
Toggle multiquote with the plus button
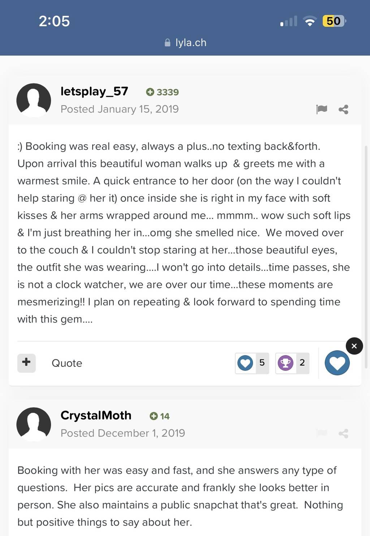(x=26, y=363)
